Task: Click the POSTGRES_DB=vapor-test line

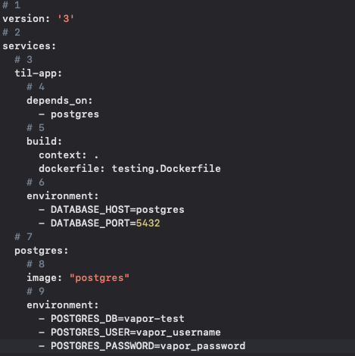Action: point(111,319)
